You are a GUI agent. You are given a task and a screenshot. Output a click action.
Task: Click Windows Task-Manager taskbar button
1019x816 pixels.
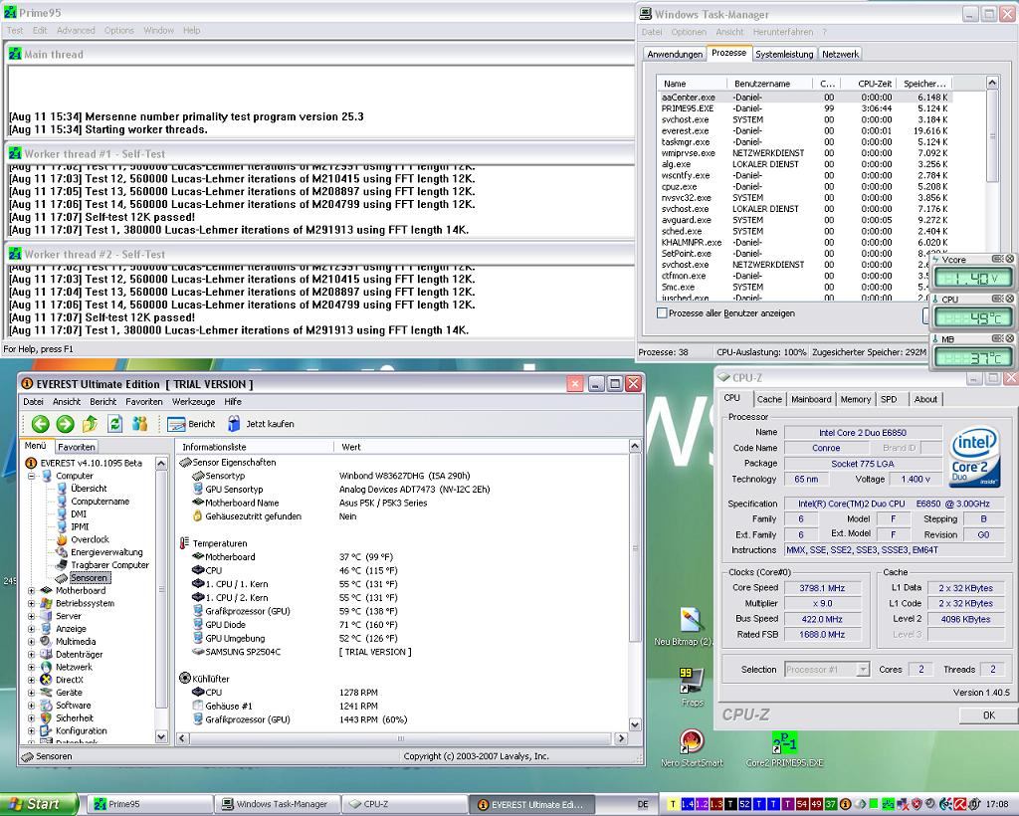[x=279, y=804]
